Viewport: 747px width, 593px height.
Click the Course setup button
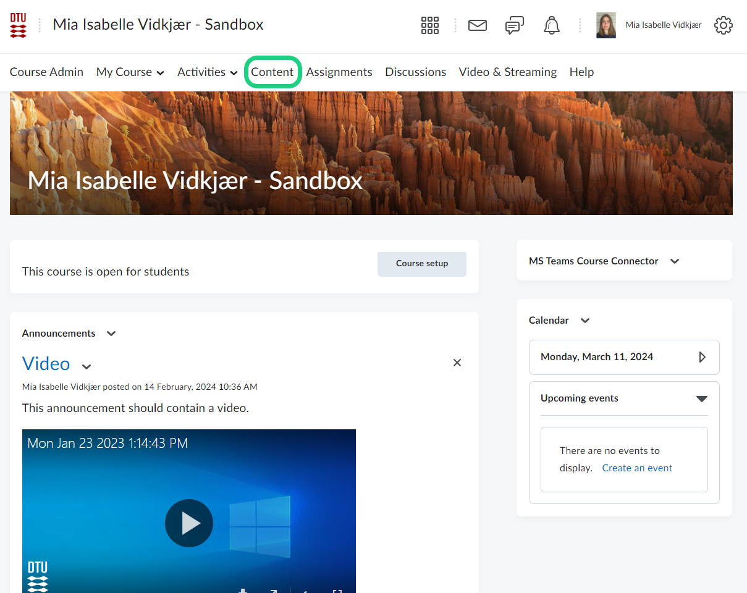pyautogui.click(x=422, y=264)
